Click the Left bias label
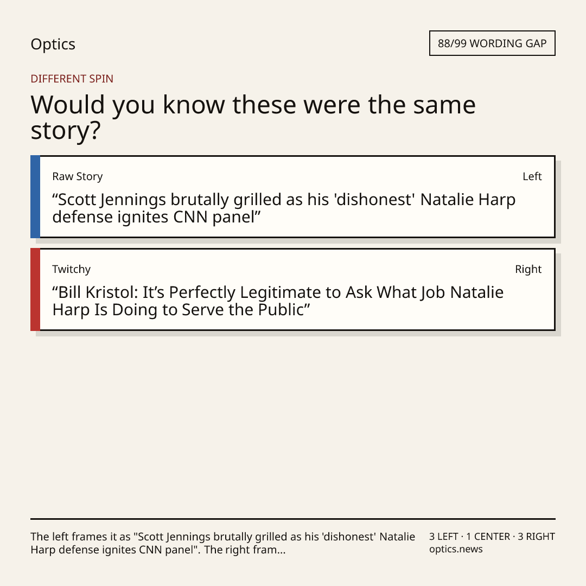 pos(532,176)
